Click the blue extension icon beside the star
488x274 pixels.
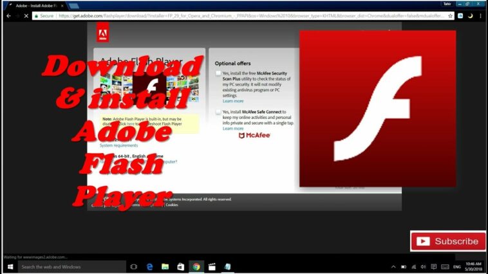(460, 16)
